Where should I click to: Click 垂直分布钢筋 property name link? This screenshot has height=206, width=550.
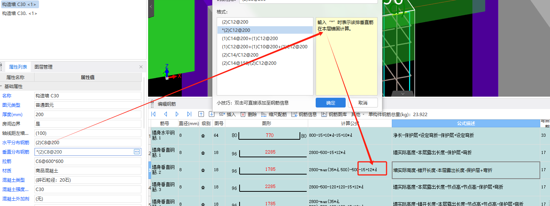[x=16, y=152]
